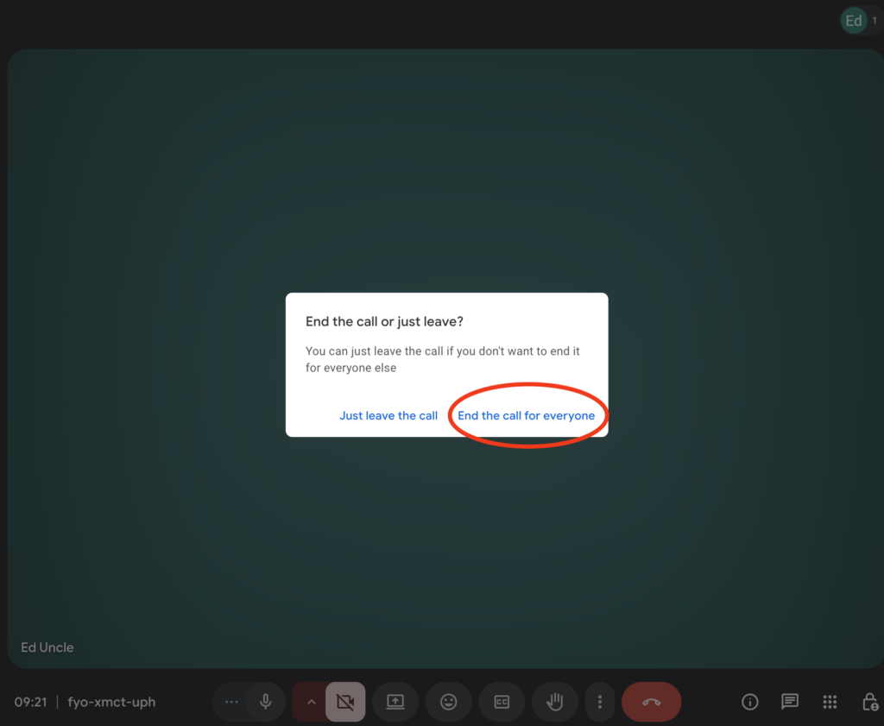Open meeting details info icon
884x726 pixels.
coord(750,702)
